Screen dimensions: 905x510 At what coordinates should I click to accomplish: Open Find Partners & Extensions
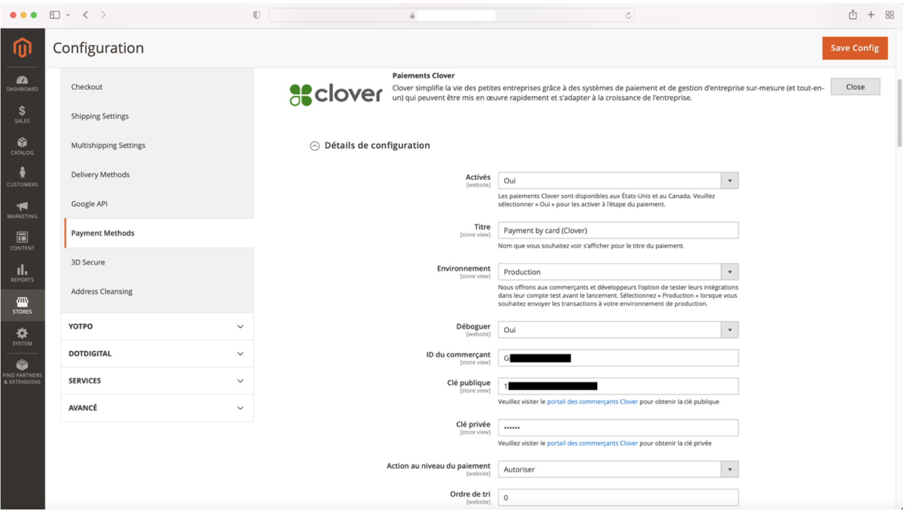coord(22,371)
